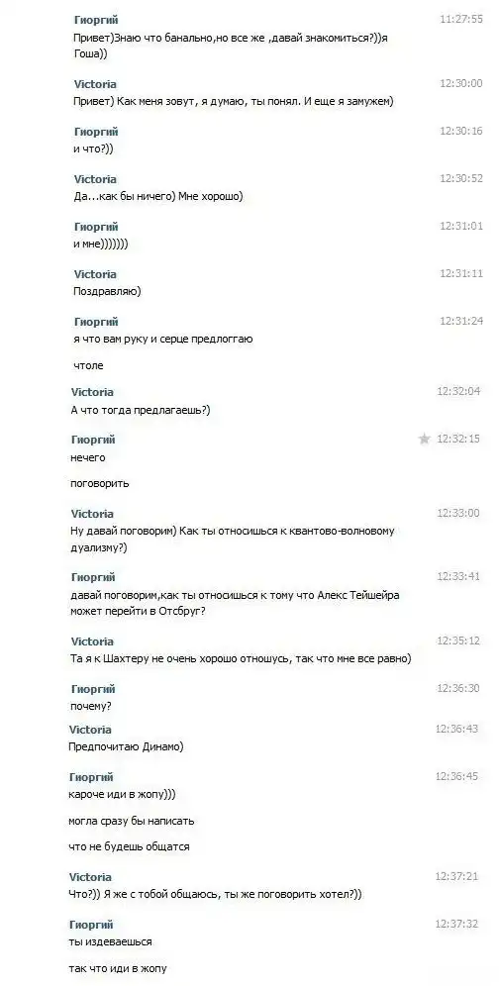Click the Victoria name above 'Поздравляю)'
Viewport: 499px width, 986px height.
pos(95,274)
